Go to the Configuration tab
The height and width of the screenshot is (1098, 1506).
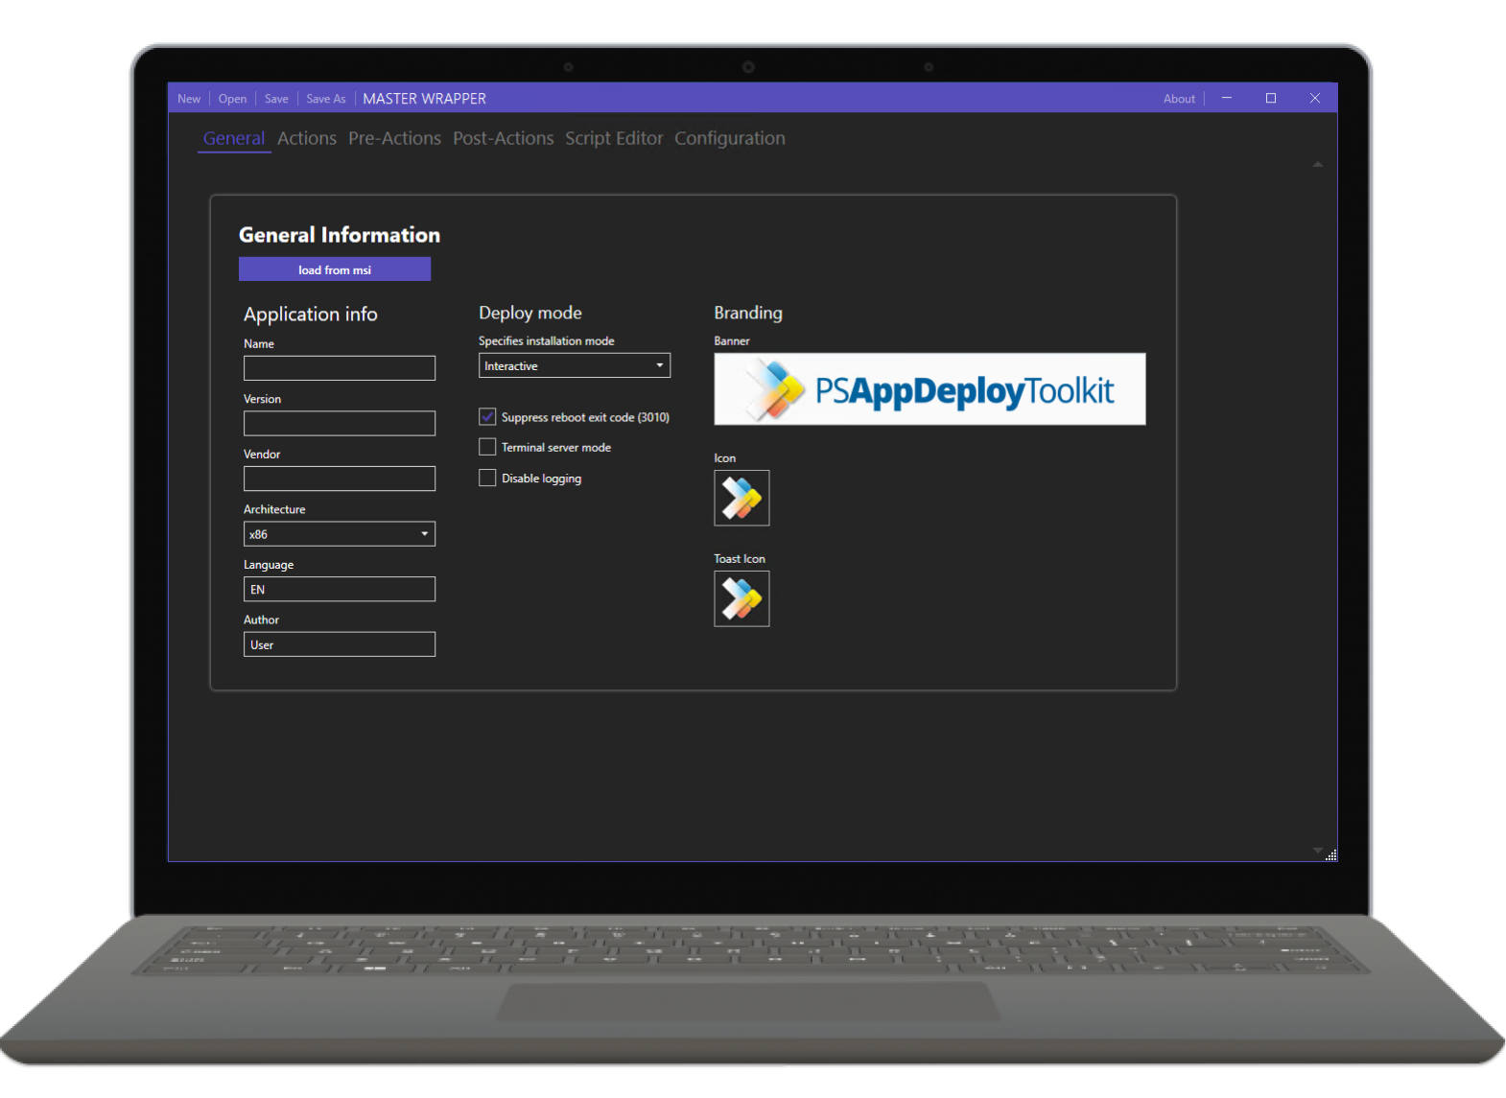[x=729, y=138]
